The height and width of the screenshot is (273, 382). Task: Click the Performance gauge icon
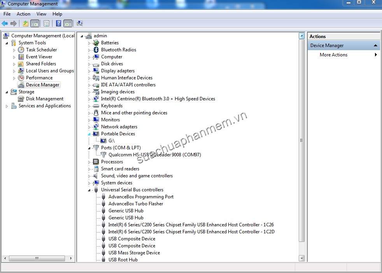coord(21,78)
